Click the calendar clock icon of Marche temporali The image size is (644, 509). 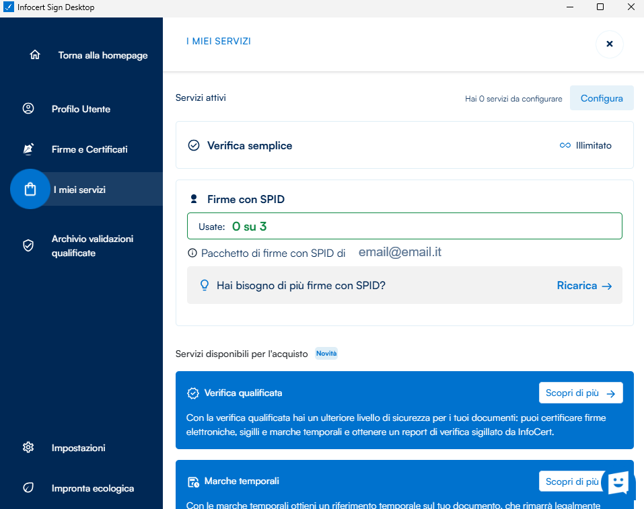(x=193, y=482)
